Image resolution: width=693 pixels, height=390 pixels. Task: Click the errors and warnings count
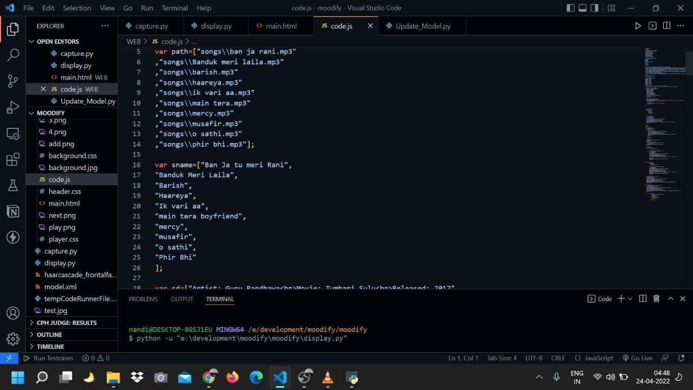(96, 358)
